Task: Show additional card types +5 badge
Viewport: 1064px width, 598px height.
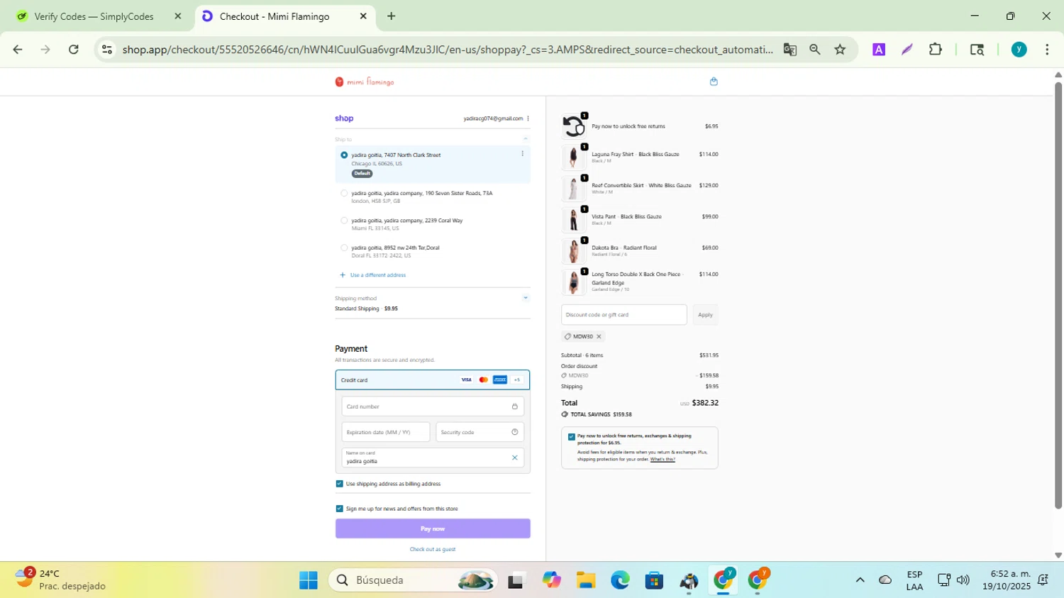Action: (x=517, y=380)
